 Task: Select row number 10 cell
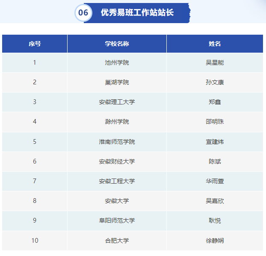click(35, 241)
